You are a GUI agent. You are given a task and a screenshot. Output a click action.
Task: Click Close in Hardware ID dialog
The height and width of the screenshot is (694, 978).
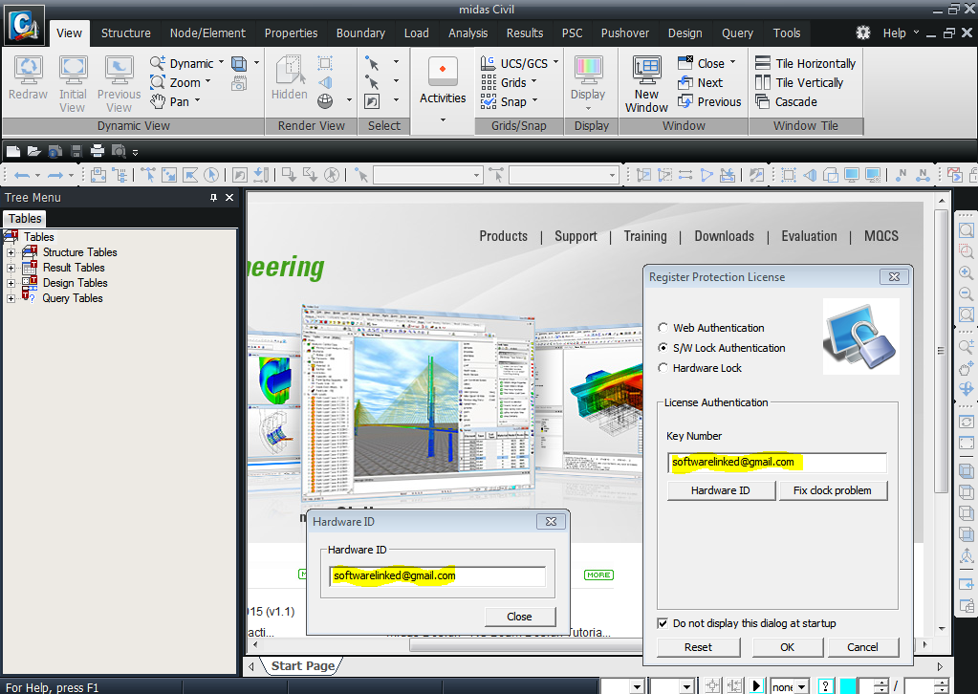tap(519, 617)
